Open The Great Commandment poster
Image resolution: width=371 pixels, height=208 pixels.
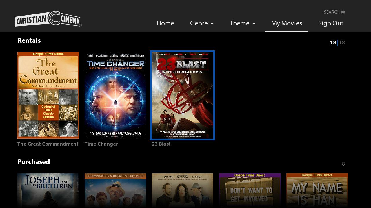click(x=48, y=95)
